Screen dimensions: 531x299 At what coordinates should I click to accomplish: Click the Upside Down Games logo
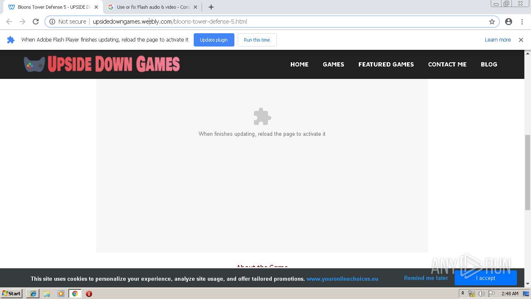pyautogui.click(x=102, y=64)
